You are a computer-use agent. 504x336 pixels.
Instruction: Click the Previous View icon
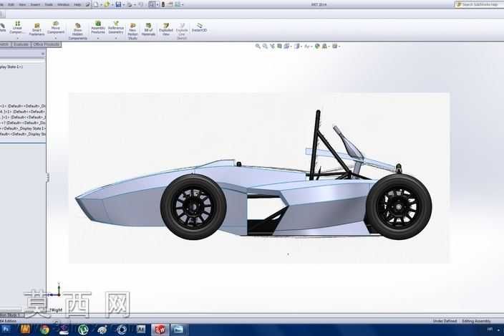pyautogui.click(x=272, y=47)
